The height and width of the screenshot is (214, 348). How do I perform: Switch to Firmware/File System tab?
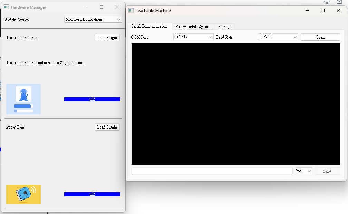click(193, 26)
